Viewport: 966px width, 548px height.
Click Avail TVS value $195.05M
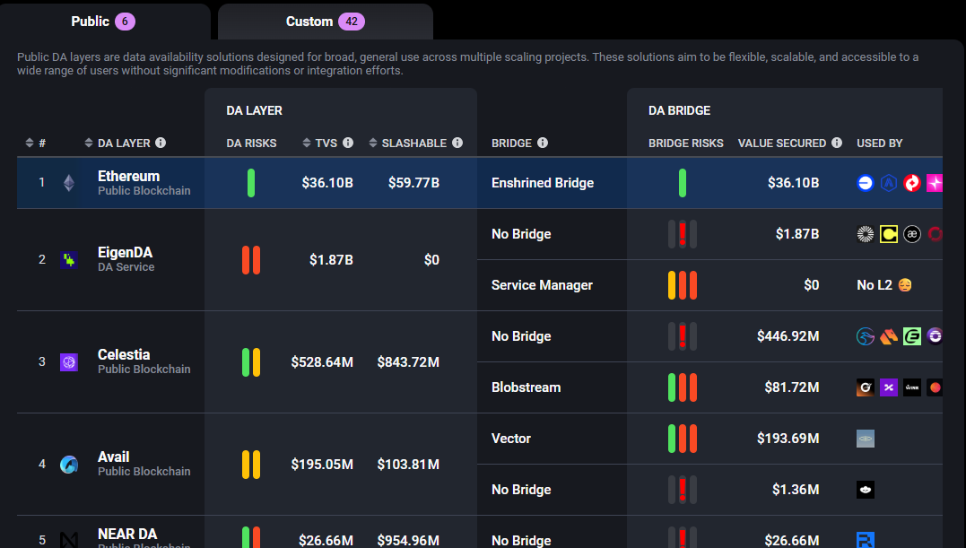322,465
